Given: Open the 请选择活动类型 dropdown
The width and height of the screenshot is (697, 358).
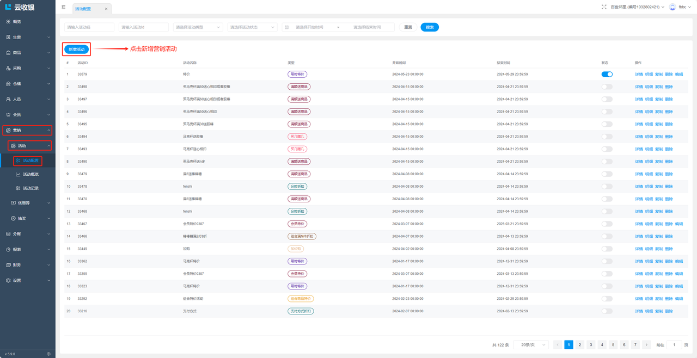Looking at the screenshot, I should tap(198, 27).
